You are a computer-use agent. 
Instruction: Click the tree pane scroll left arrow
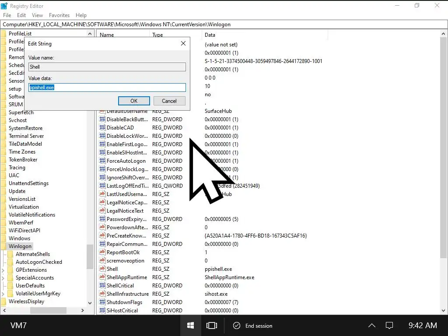point(4,310)
